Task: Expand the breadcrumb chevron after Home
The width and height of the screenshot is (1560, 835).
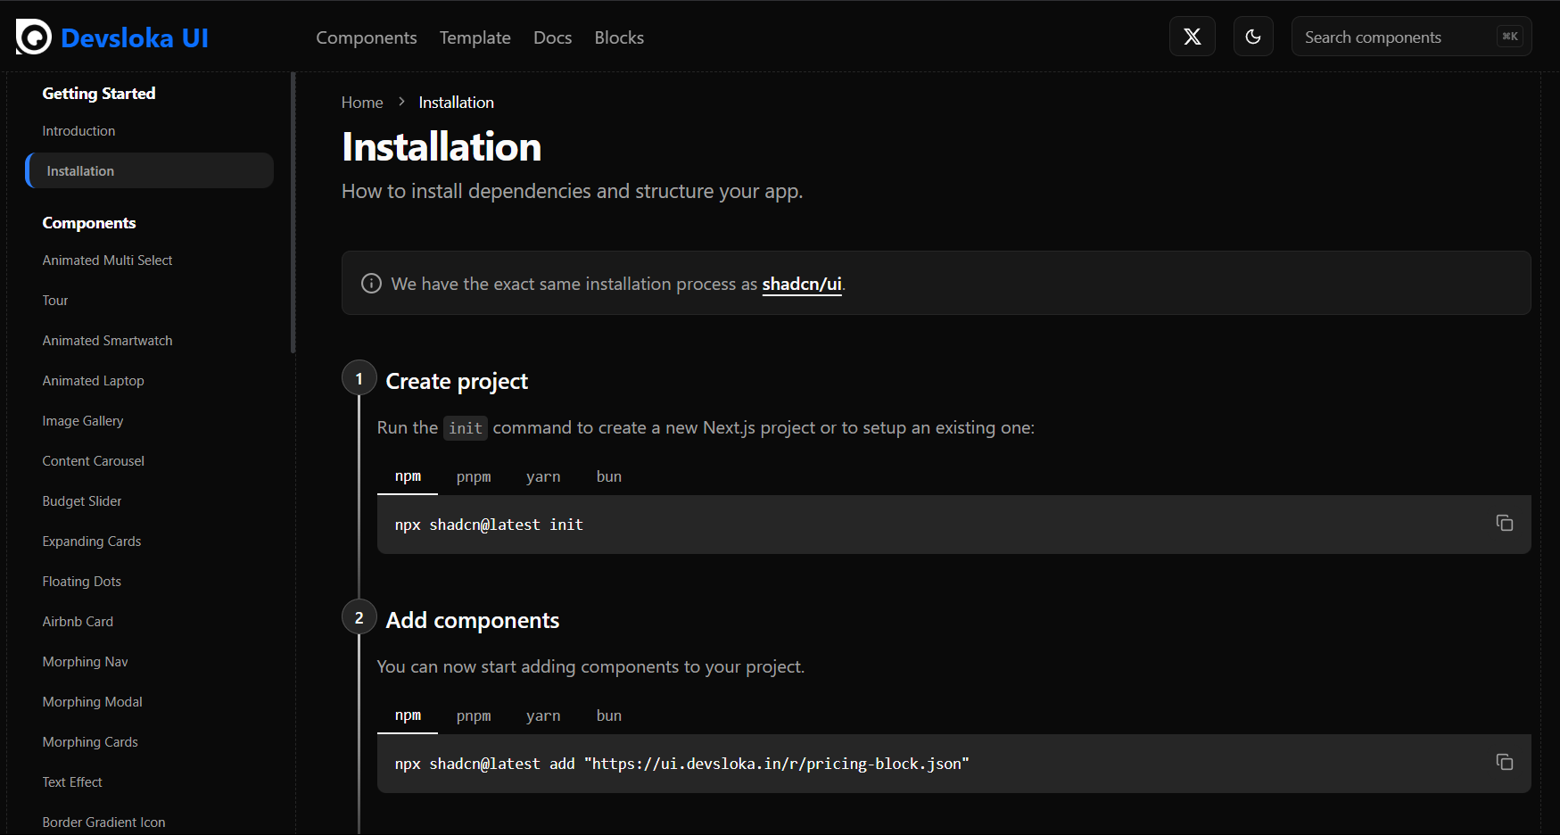Action: [400, 102]
